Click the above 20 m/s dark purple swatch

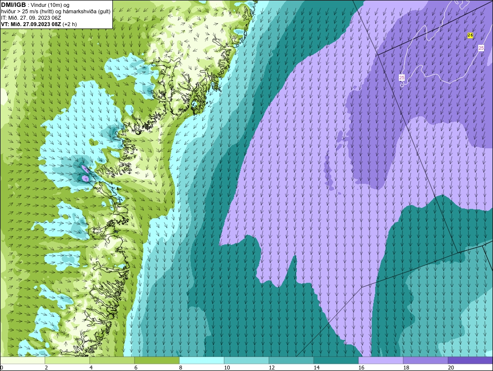(470, 360)
